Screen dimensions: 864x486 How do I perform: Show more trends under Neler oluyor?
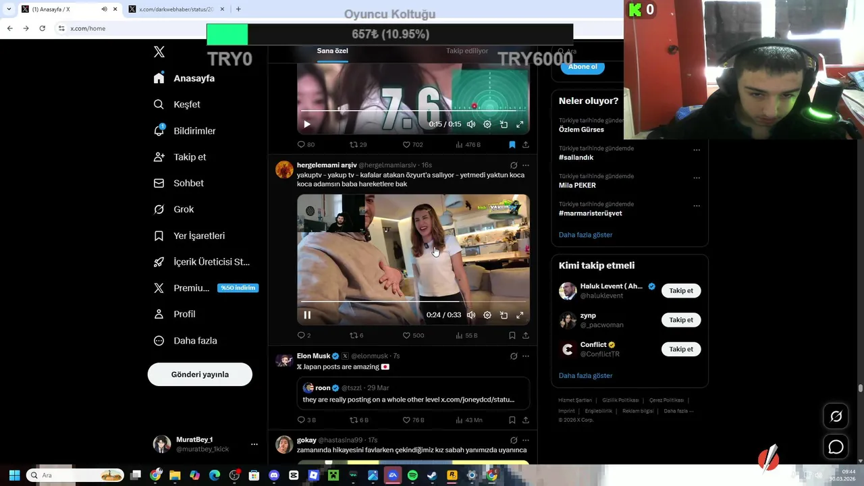pyautogui.click(x=585, y=235)
